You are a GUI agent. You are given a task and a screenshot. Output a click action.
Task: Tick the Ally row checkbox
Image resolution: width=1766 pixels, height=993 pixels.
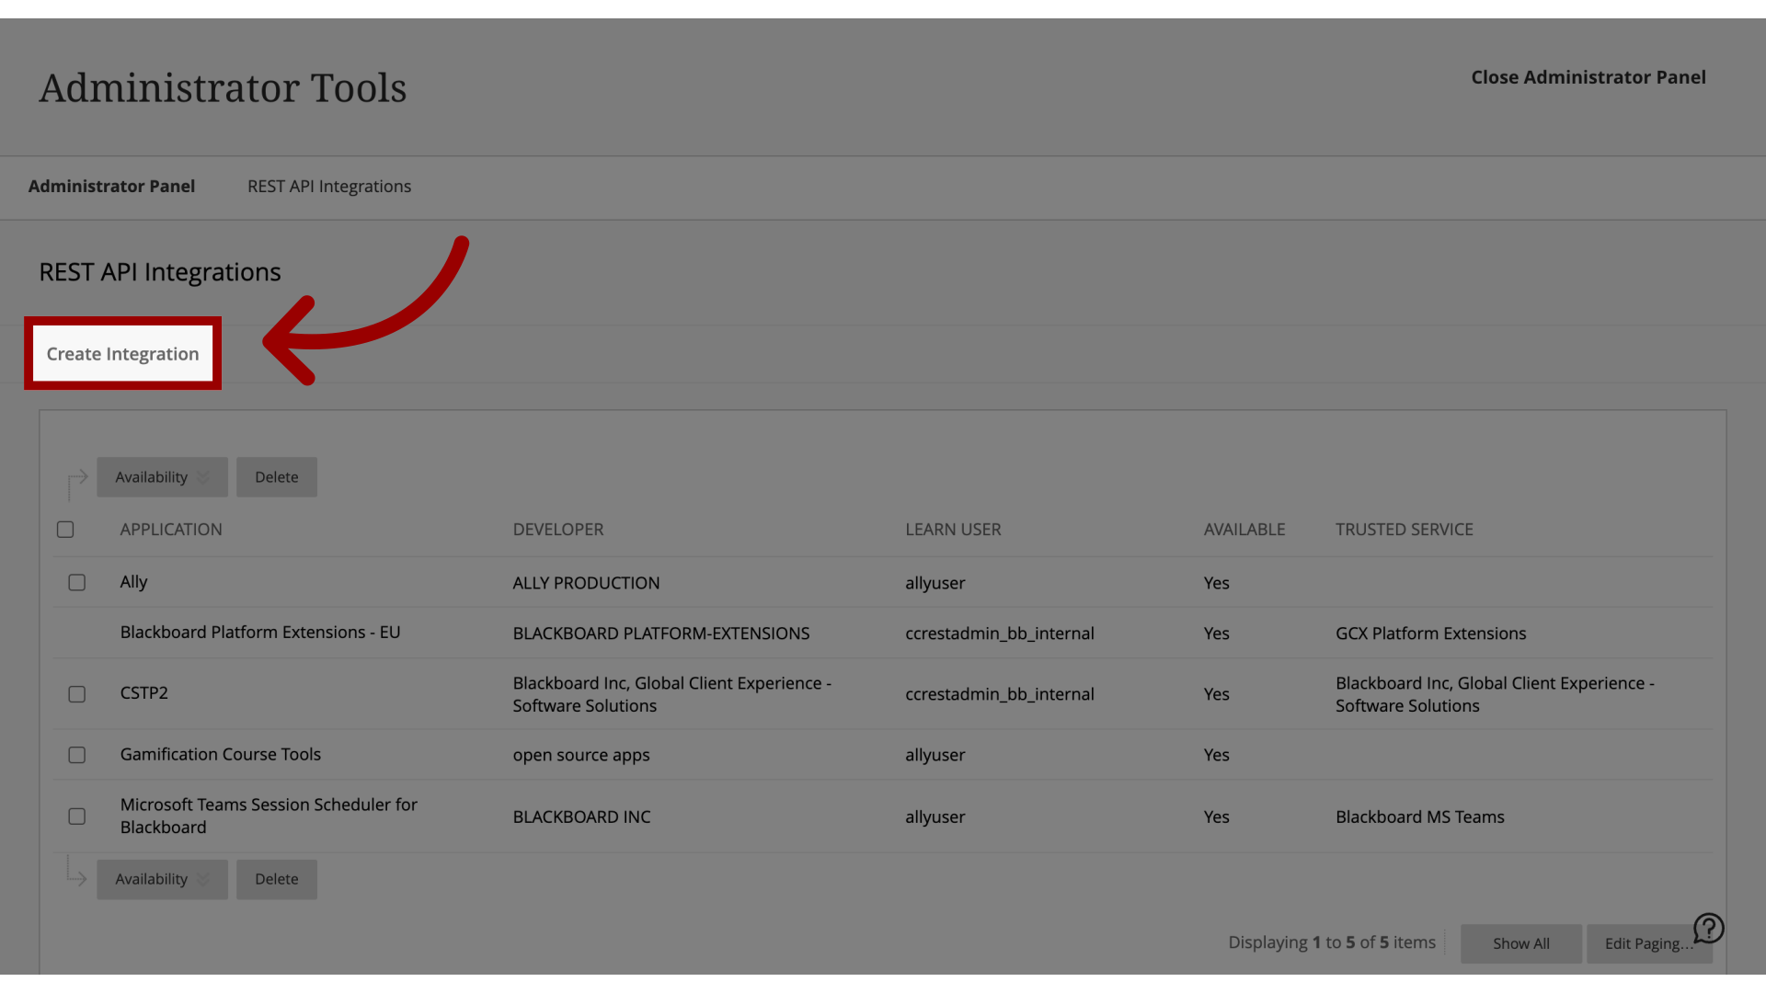pos(77,583)
